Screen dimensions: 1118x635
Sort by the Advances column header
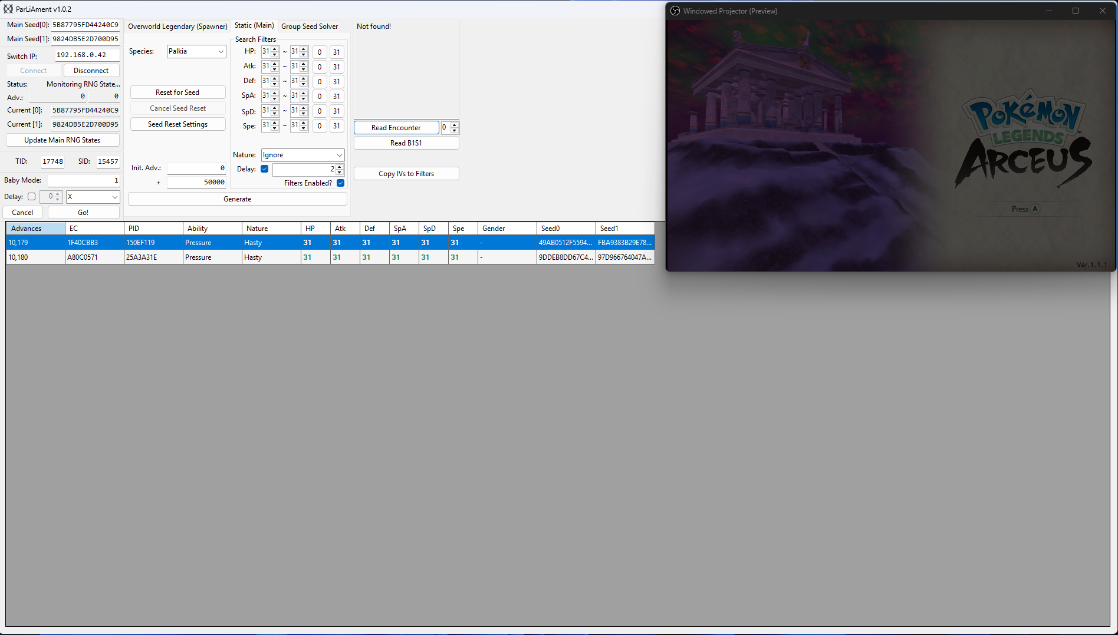pyautogui.click(x=35, y=229)
